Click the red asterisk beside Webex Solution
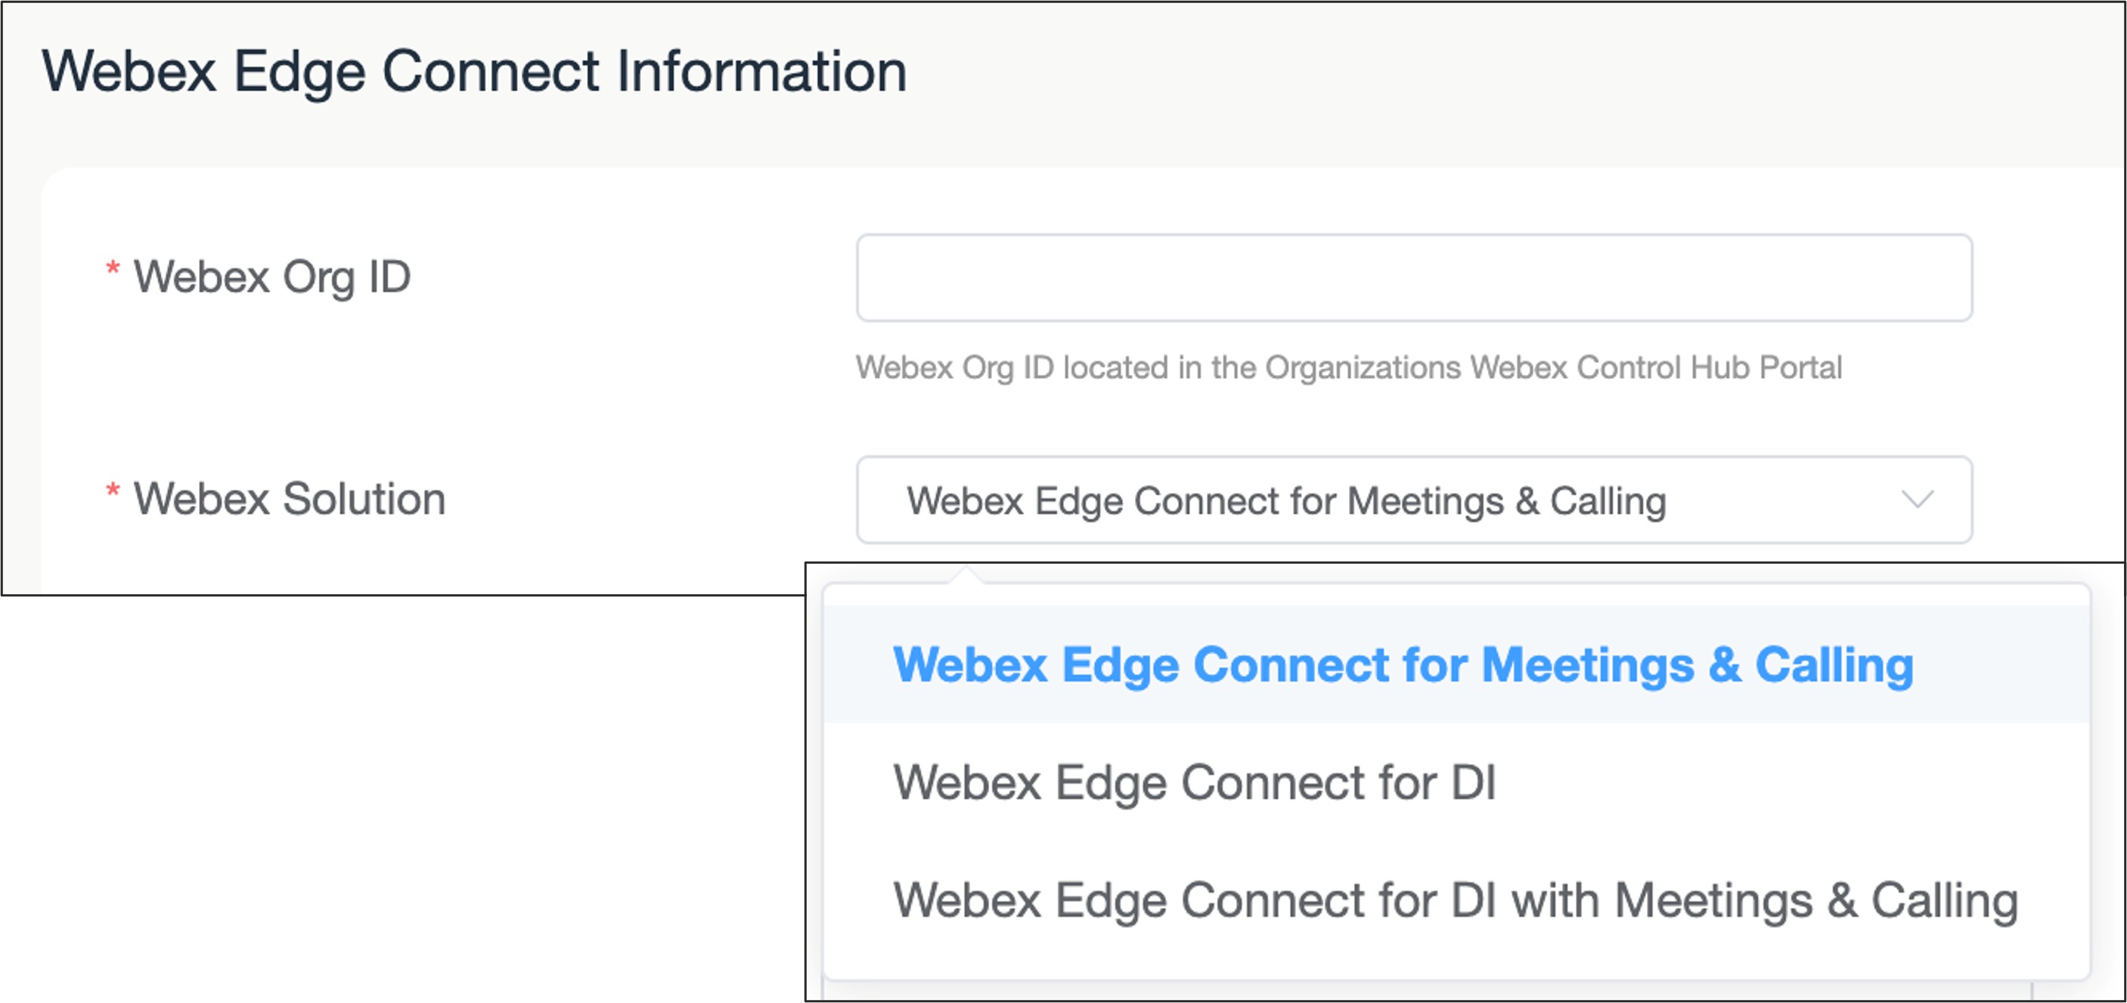 (x=113, y=491)
